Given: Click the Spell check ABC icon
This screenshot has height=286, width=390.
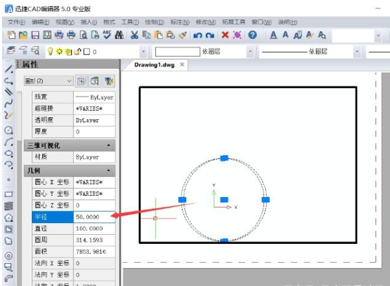Looking at the screenshot, I should click(107, 35).
